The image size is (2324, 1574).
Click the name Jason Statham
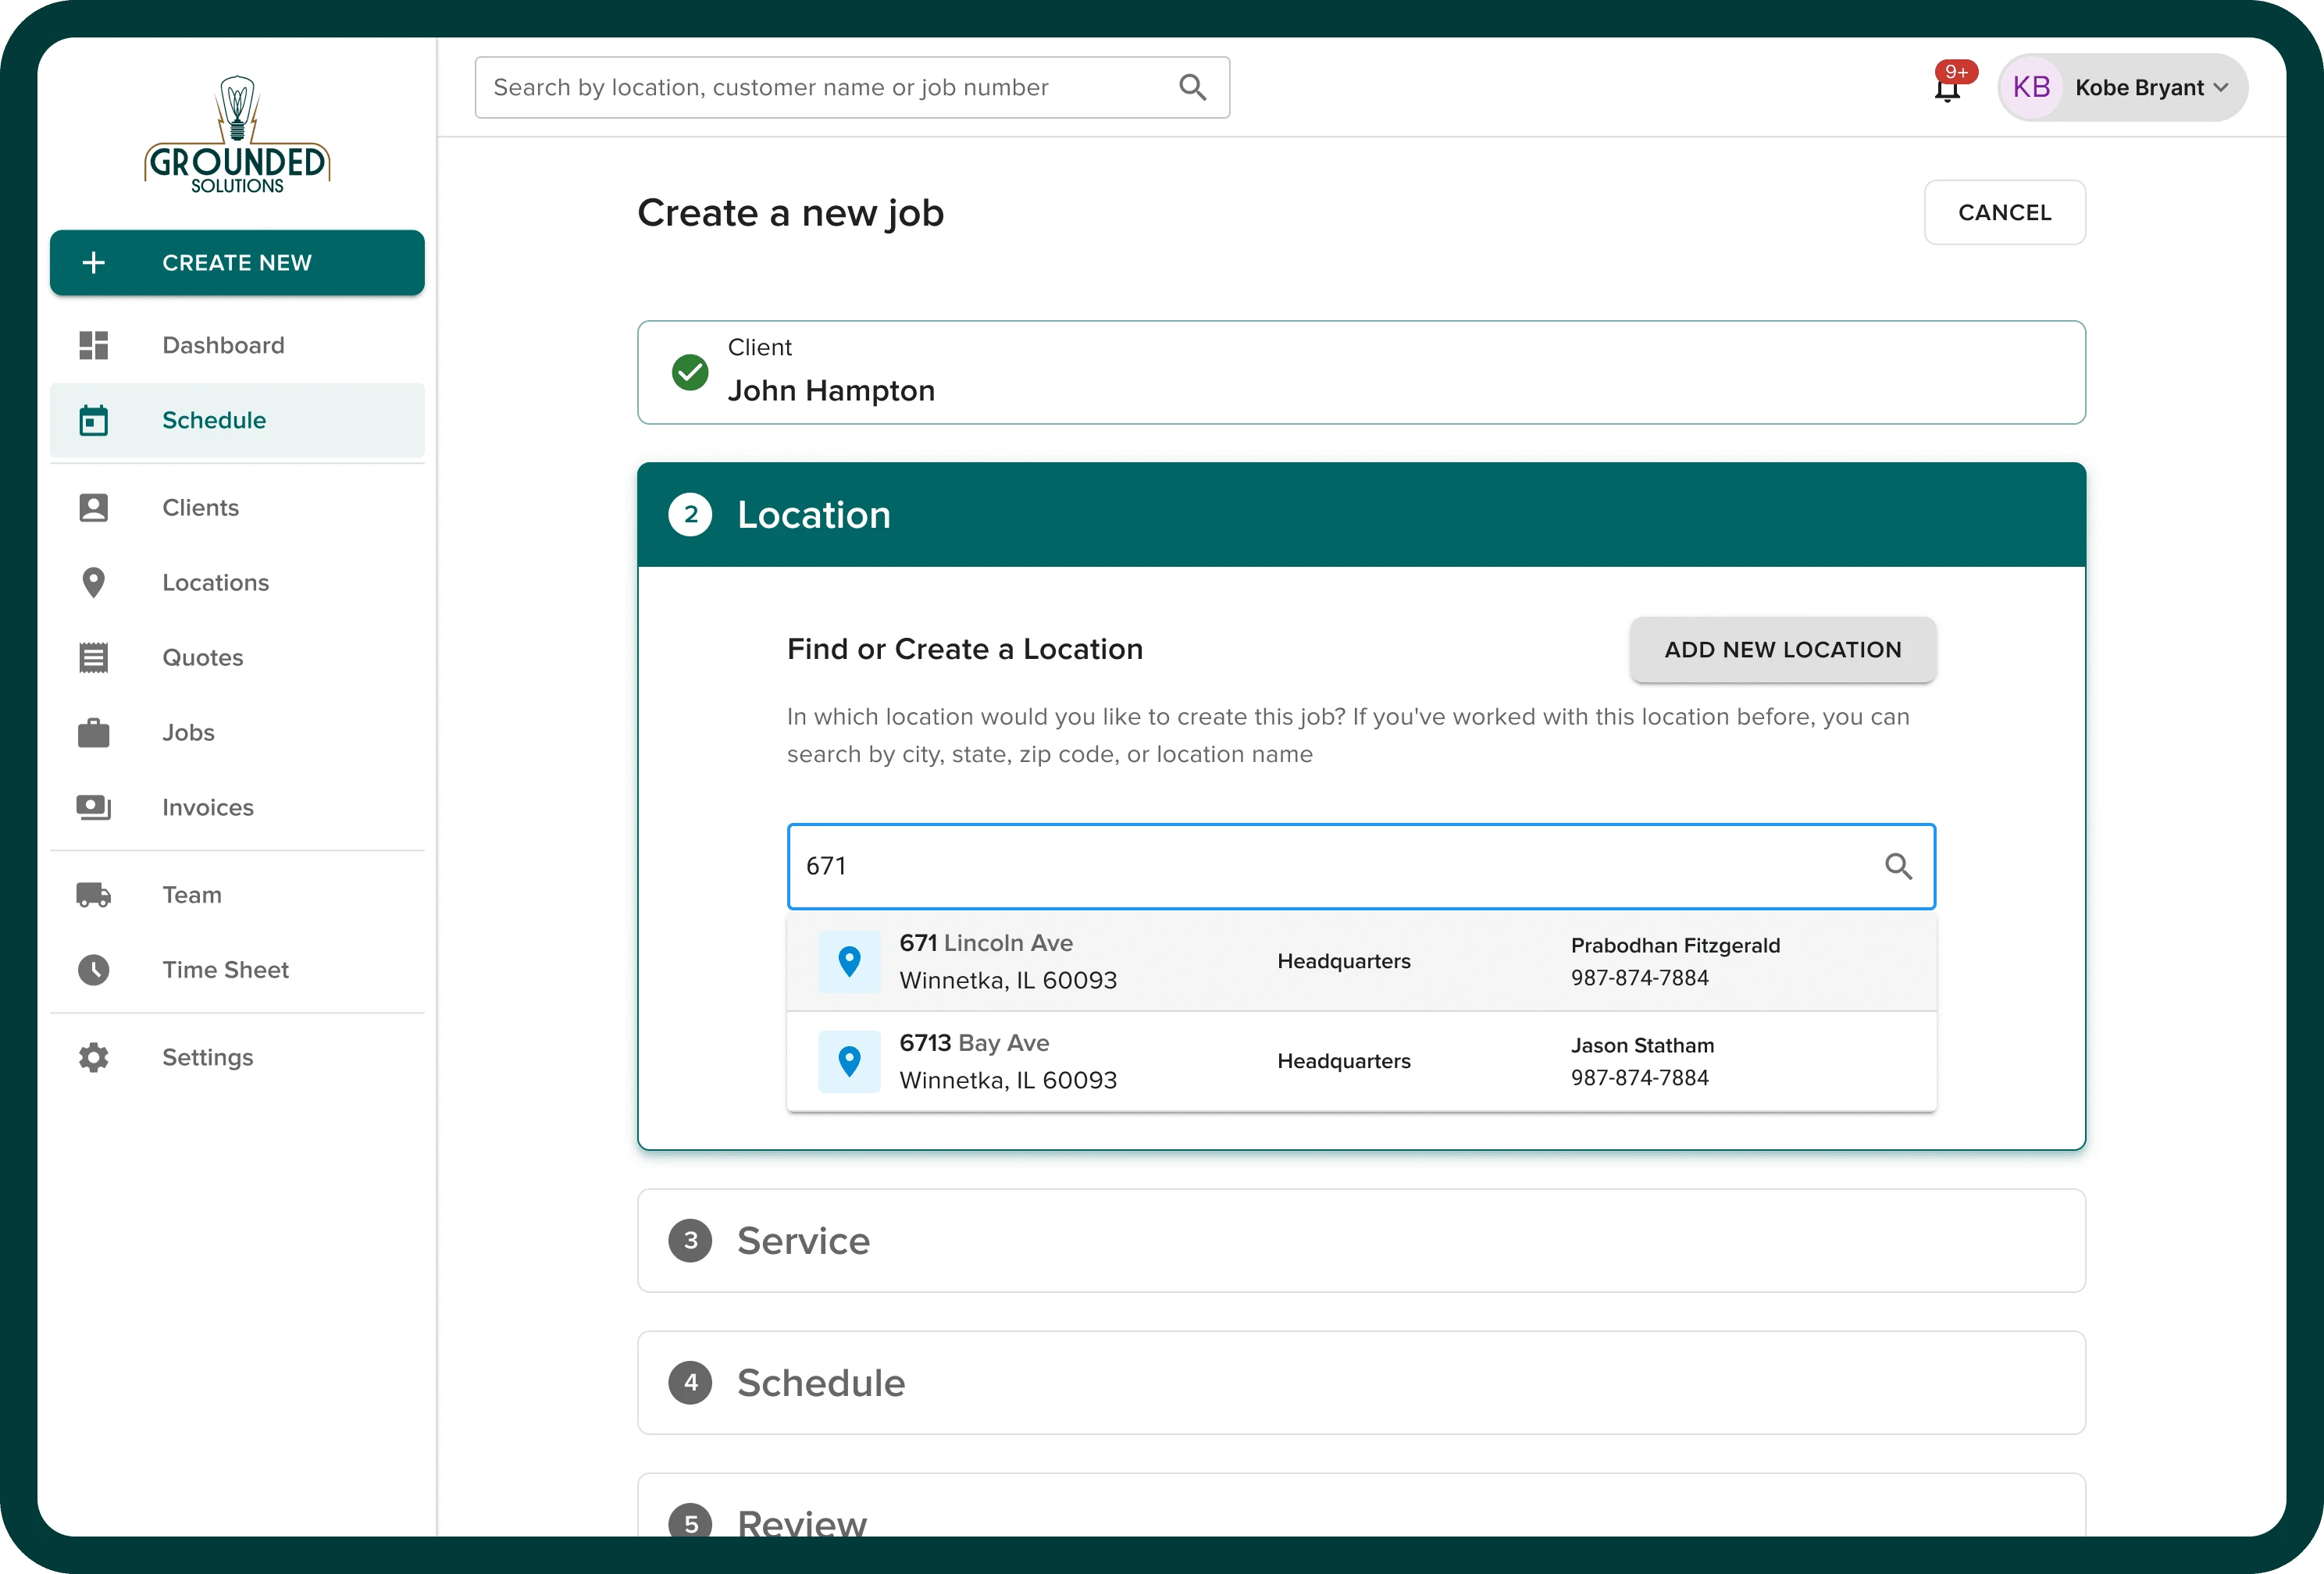pyautogui.click(x=1642, y=1045)
